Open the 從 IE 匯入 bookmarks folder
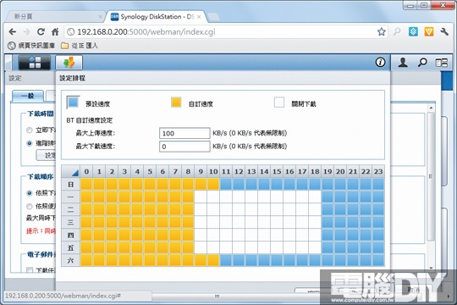Viewport: 457px width, 305px height. 80,46
